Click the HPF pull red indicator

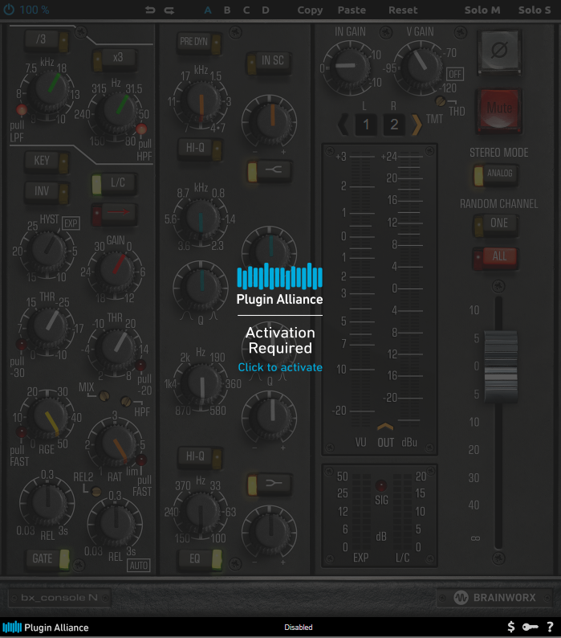pyautogui.click(x=141, y=129)
